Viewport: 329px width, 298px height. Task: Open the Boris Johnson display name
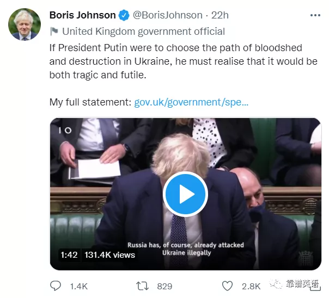click(x=82, y=15)
